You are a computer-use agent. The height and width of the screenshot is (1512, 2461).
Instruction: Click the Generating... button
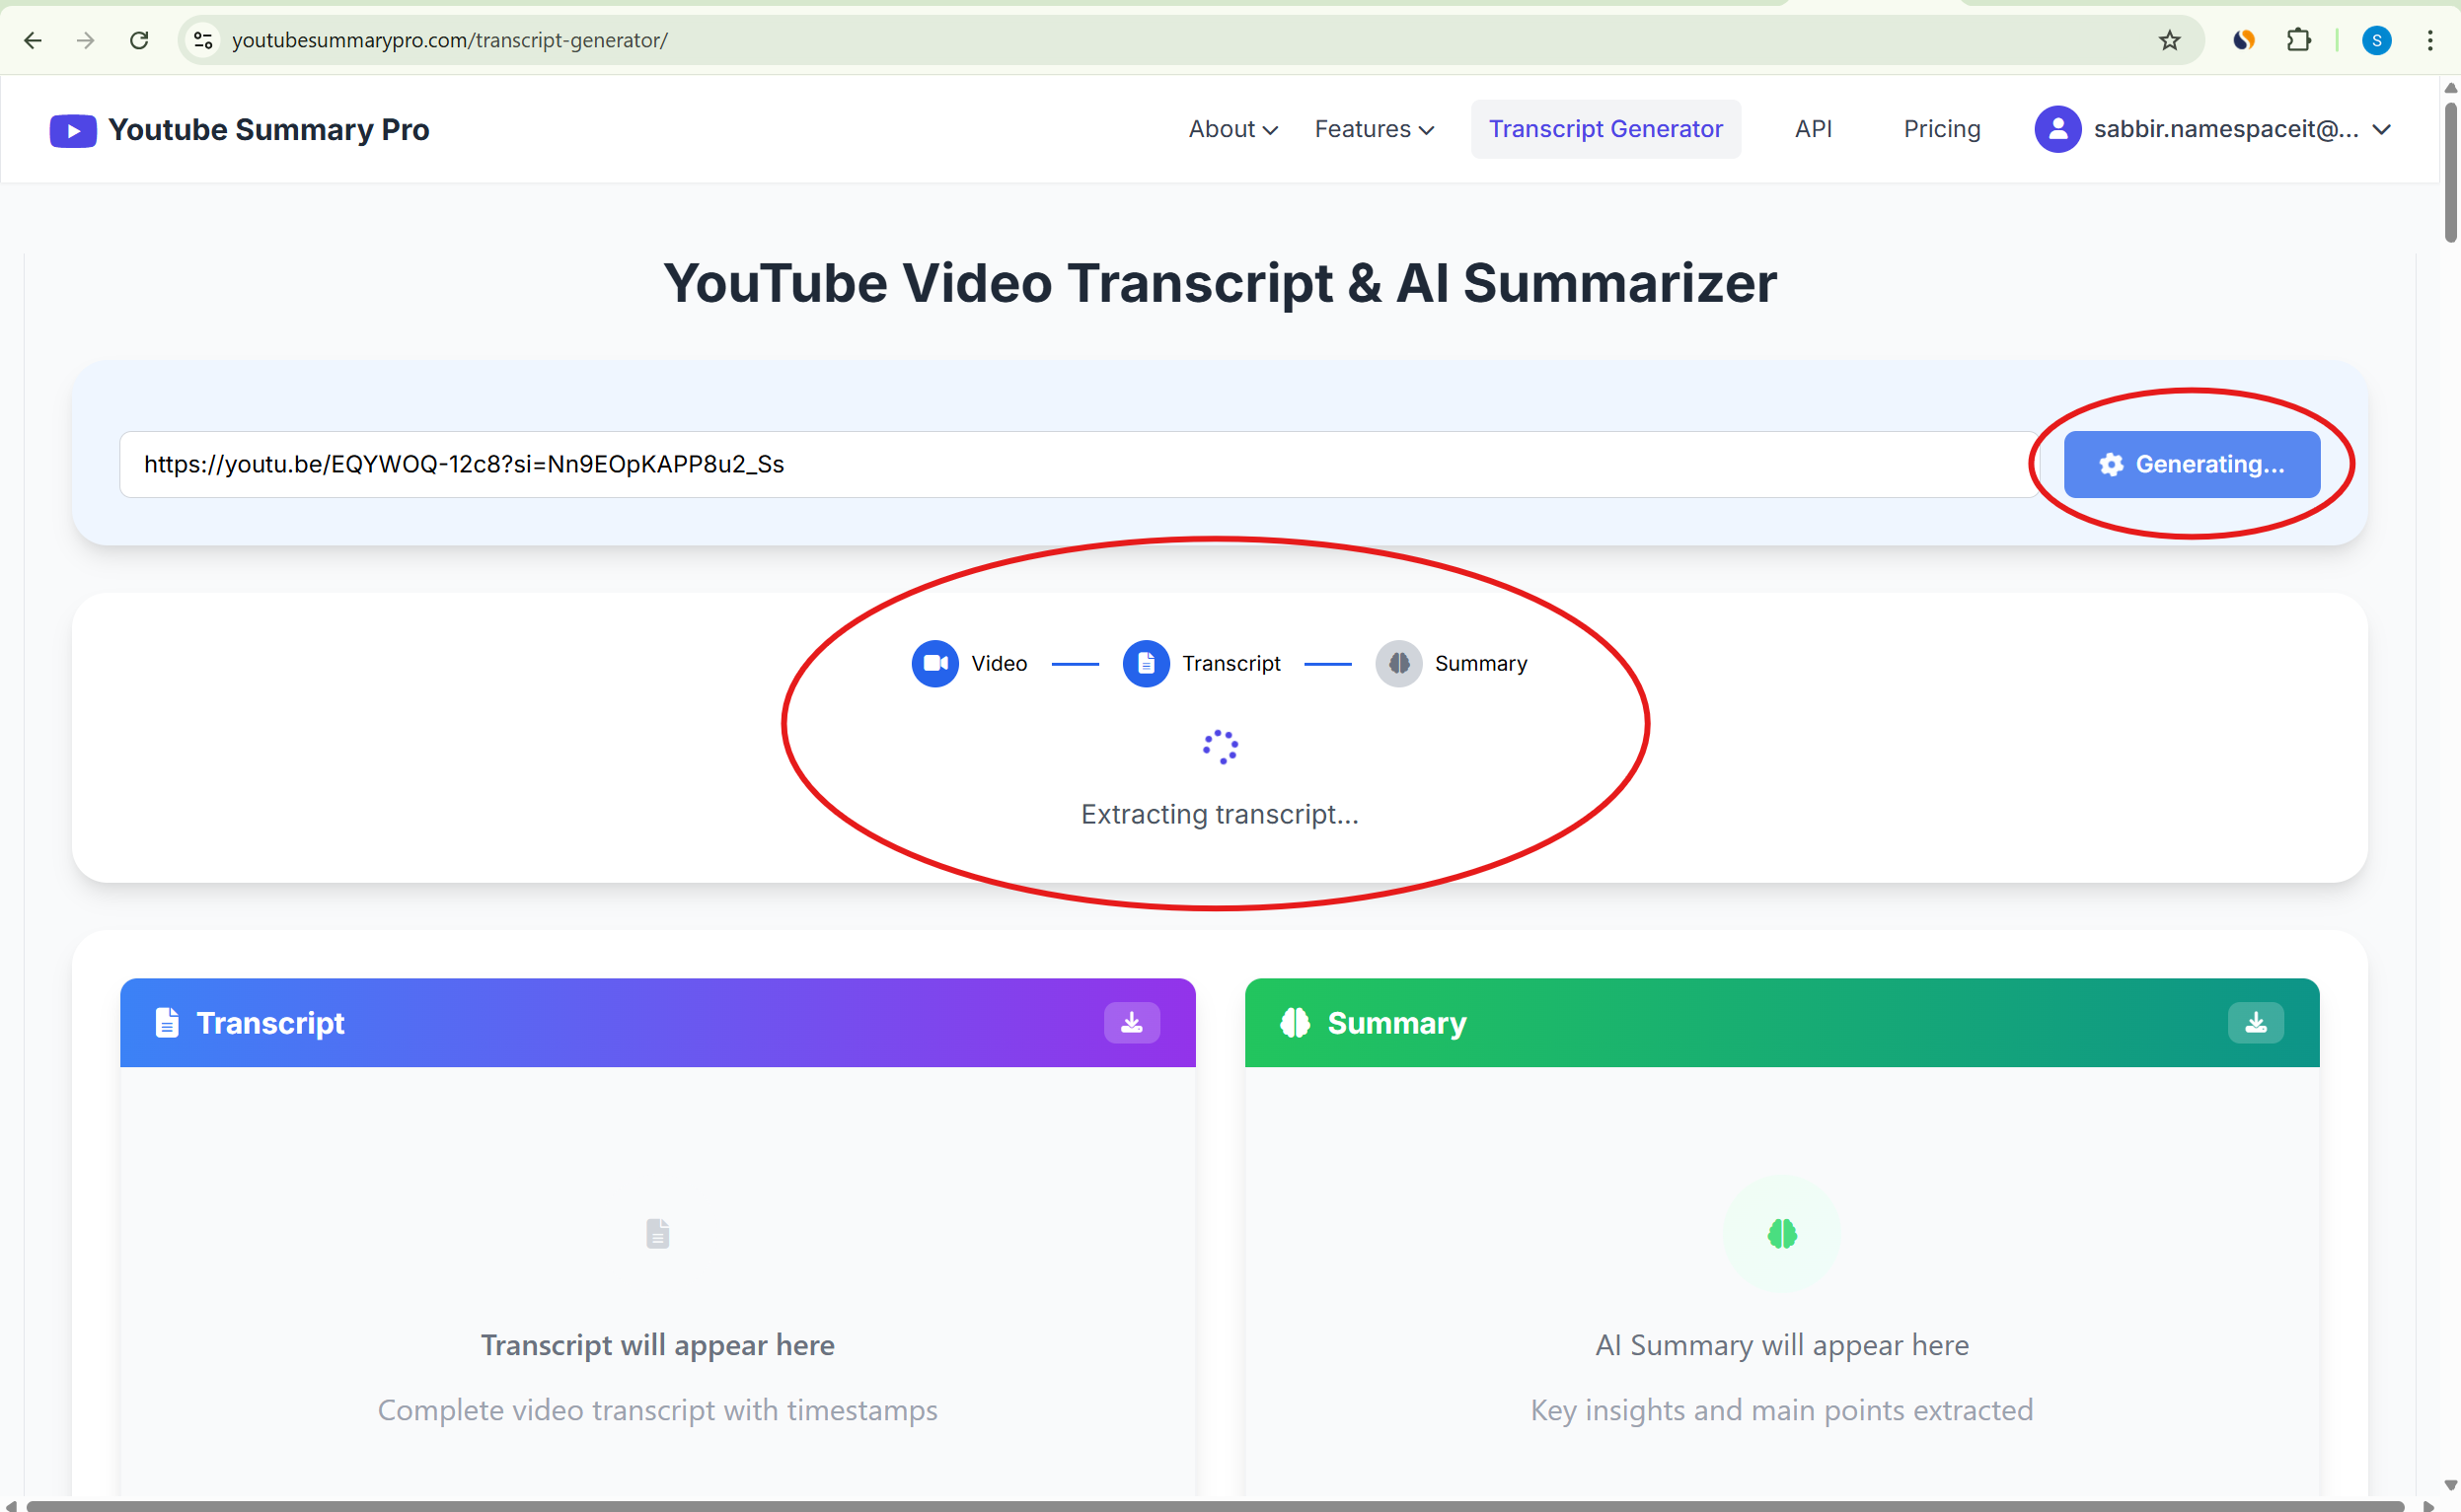2191,463
